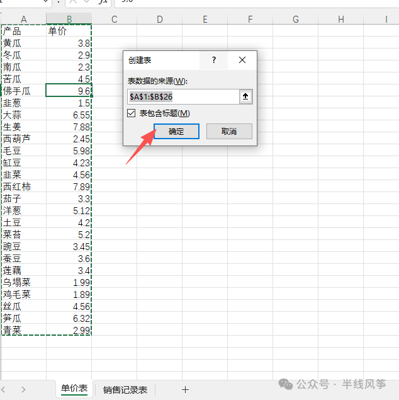Click the range collapse arrow icon
Screen dimensions: 399x400
245,96
